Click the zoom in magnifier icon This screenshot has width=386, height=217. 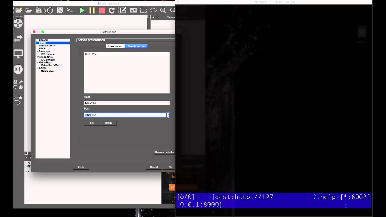click(163, 11)
